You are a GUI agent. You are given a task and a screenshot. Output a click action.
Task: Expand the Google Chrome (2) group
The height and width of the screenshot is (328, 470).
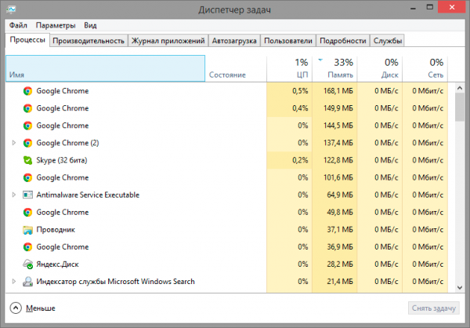pyautogui.click(x=14, y=143)
